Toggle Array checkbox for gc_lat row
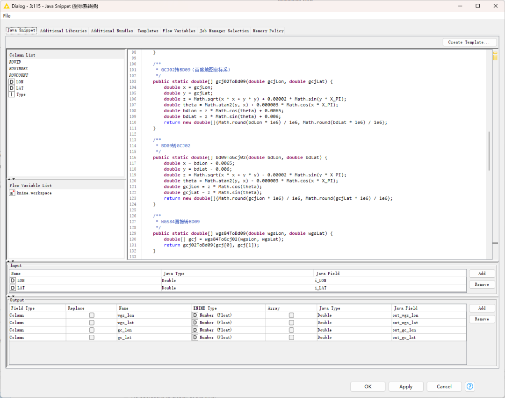Viewport: 505px width, 398px height. [x=291, y=337]
